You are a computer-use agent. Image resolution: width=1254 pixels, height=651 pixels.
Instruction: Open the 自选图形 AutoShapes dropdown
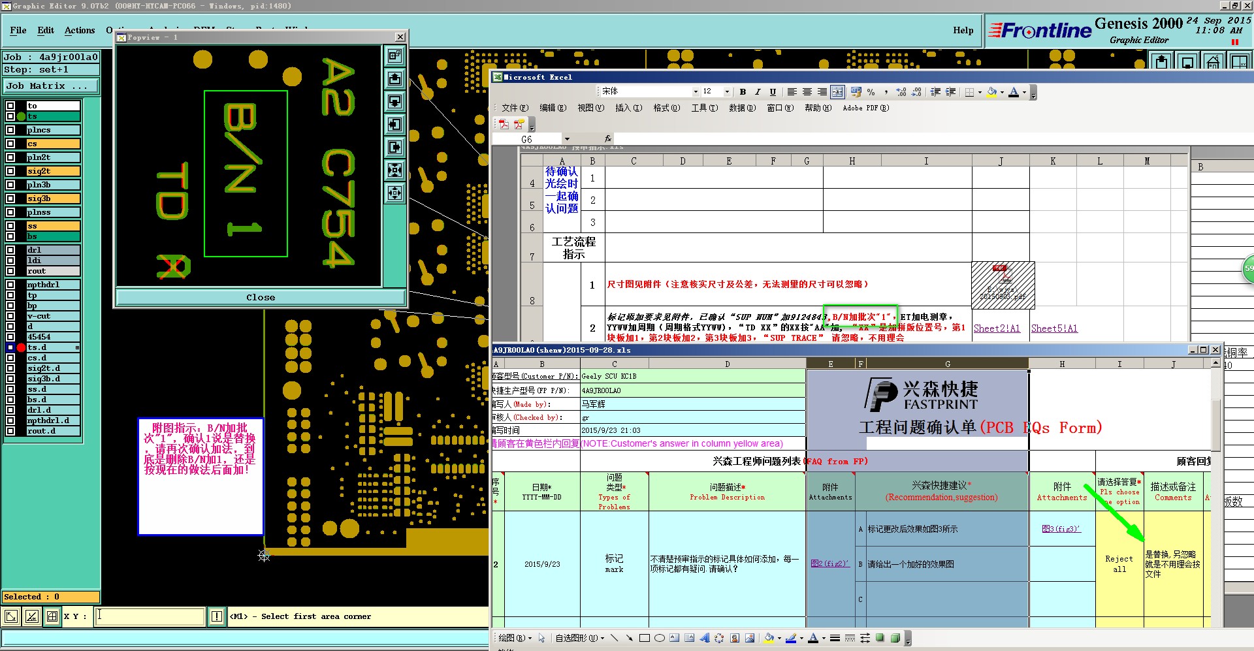[580, 638]
